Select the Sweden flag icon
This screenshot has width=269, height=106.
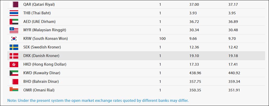pos(14,47)
